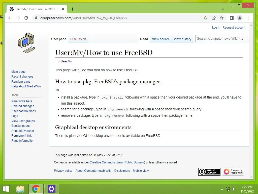Open Page information link
This screenshot has height=194, width=258.
tap(23, 140)
